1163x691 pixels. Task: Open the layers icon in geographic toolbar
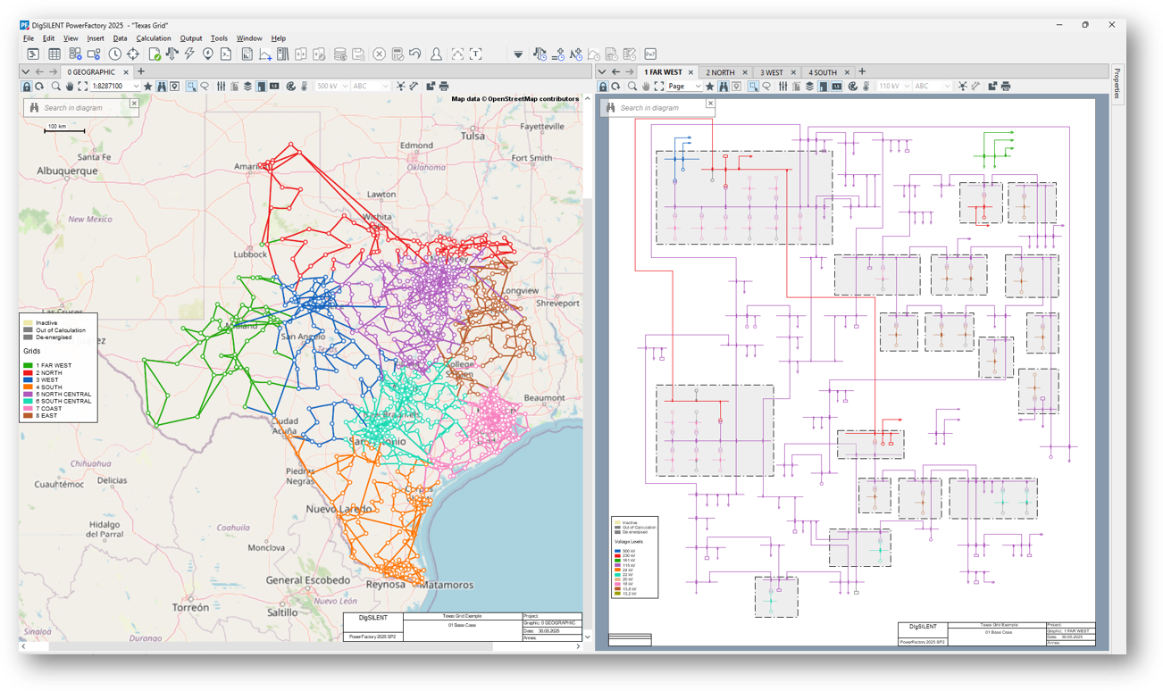pyautogui.click(x=247, y=87)
